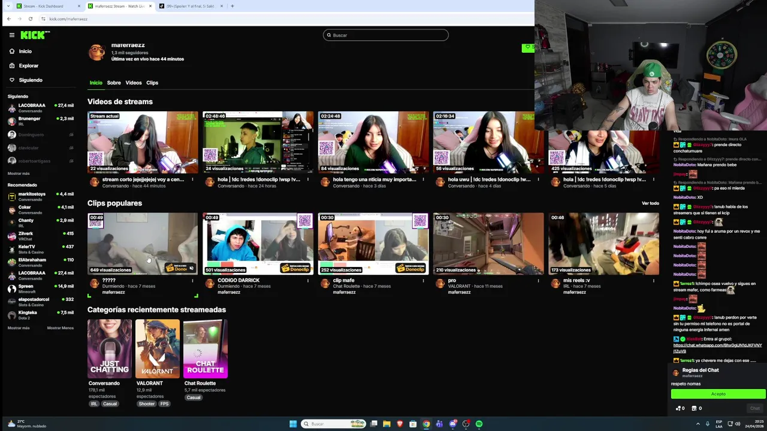The height and width of the screenshot is (431, 767).
Task: Open options menu for 'hola tengo una nticia' video
Action: click(x=423, y=180)
